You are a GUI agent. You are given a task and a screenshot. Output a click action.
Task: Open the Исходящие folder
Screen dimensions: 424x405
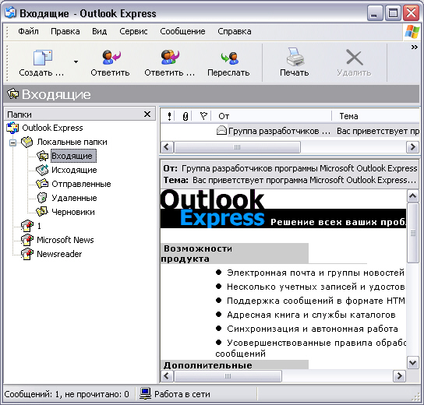coord(74,170)
